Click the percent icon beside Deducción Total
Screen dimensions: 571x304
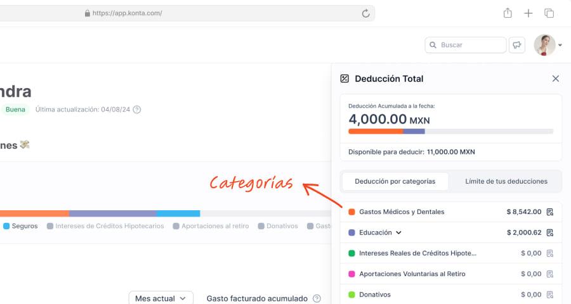pyautogui.click(x=345, y=79)
